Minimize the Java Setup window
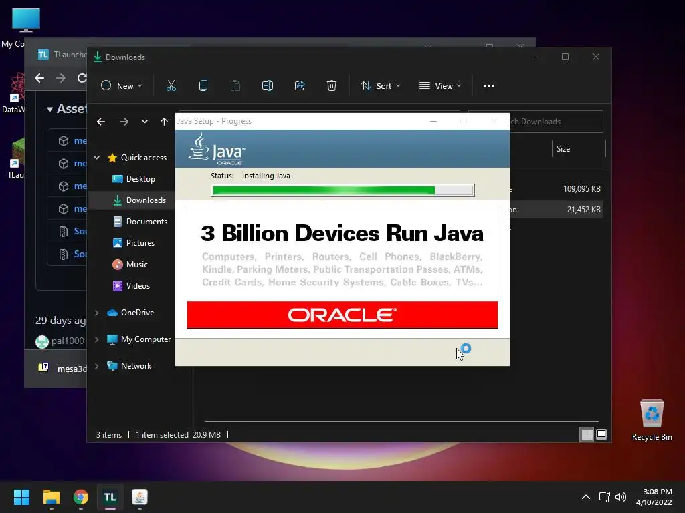The image size is (685, 513). [433, 122]
